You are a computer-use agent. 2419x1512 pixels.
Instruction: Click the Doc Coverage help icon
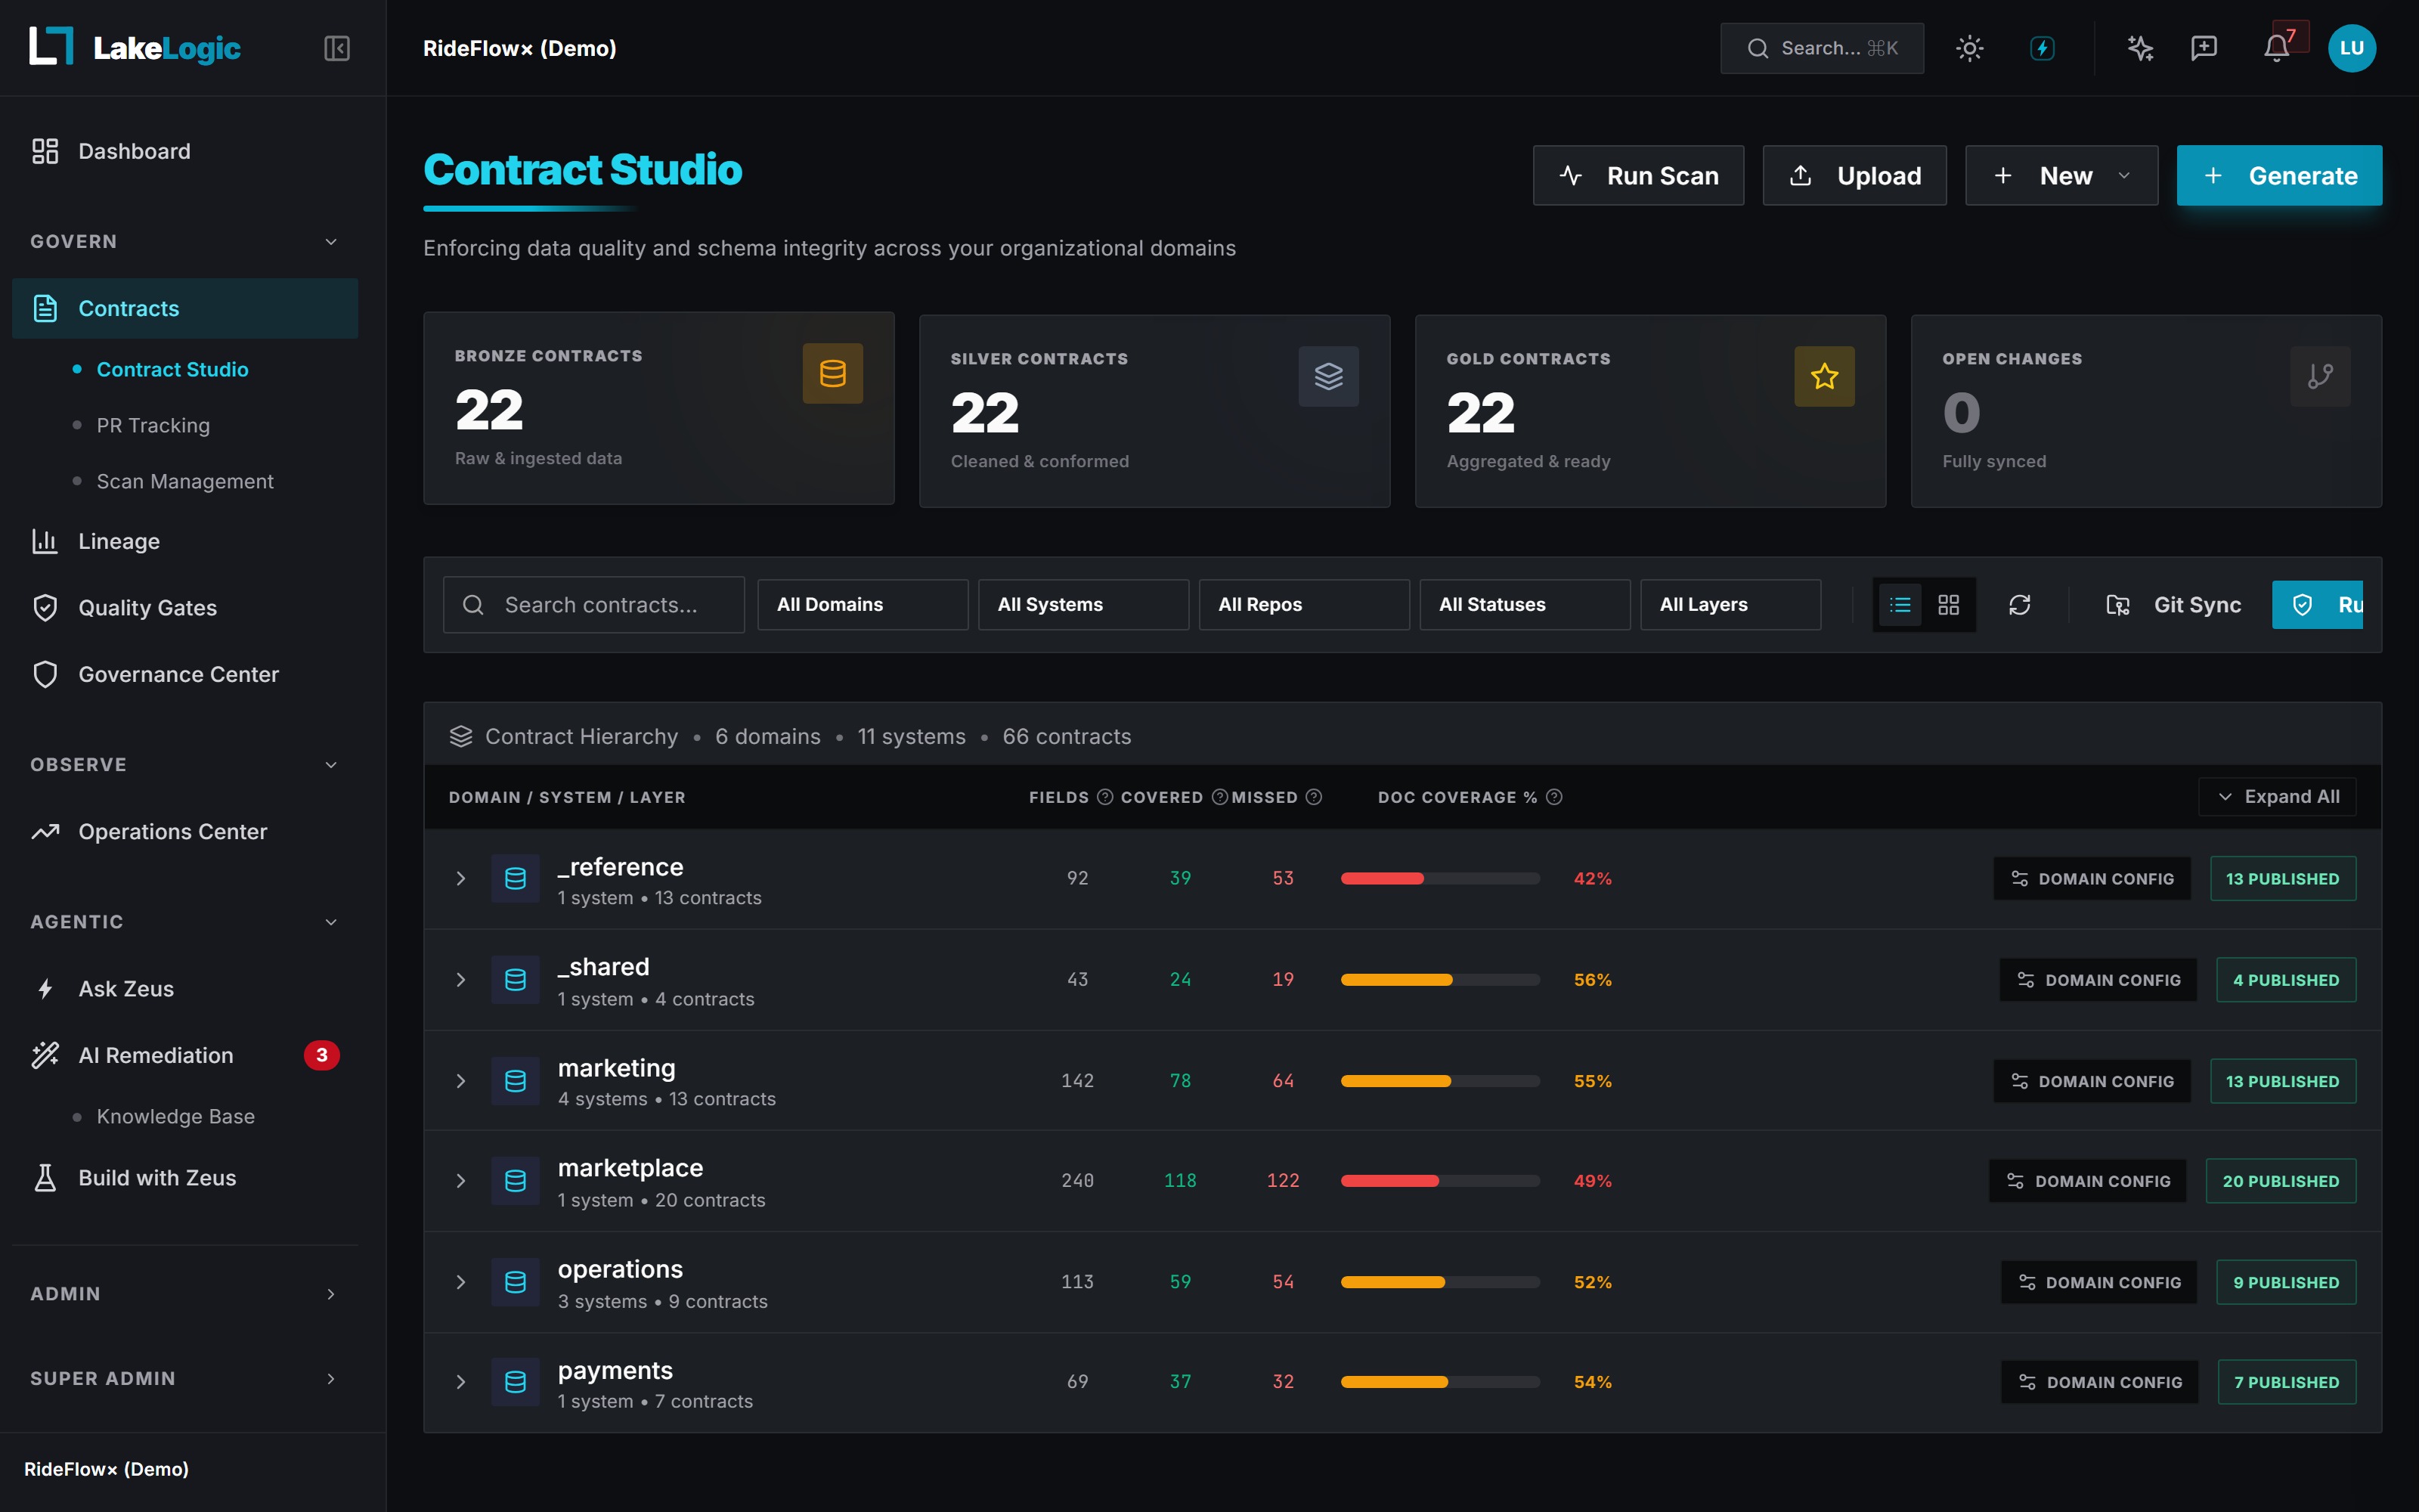click(x=1554, y=797)
